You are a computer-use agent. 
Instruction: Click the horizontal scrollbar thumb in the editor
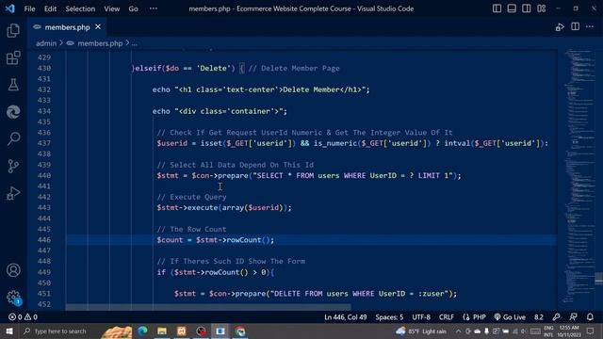[208, 307]
